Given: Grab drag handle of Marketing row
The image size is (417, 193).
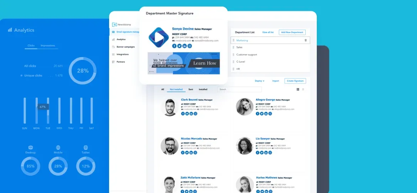Looking at the screenshot, I should point(234,41).
